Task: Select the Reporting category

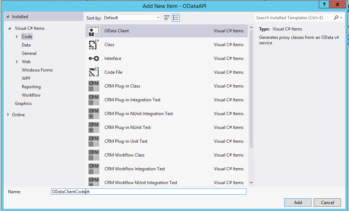Action: [x=31, y=87]
